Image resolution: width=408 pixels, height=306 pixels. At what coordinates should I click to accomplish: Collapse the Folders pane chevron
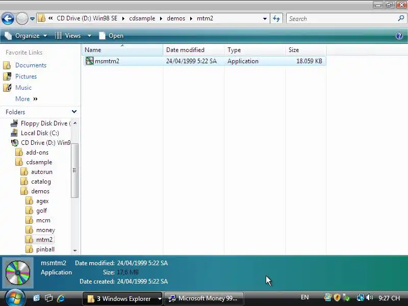point(74,112)
